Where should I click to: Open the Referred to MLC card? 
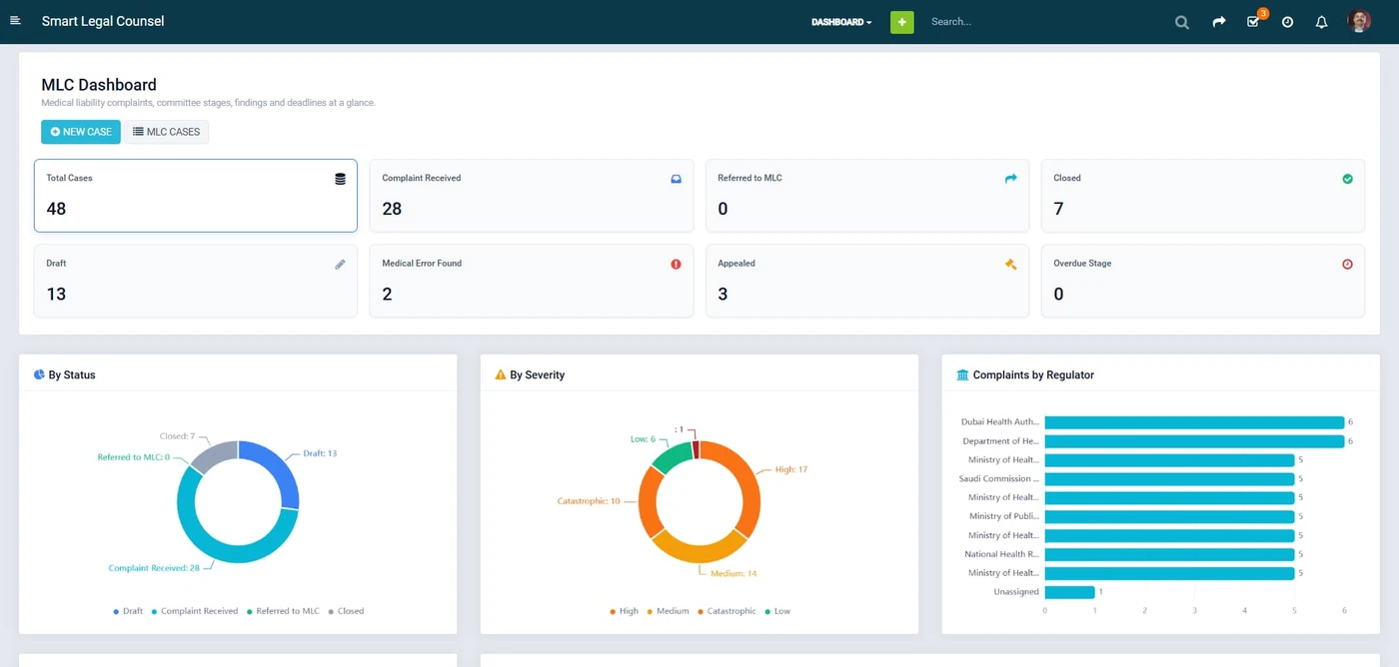click(x=867, y=196)
